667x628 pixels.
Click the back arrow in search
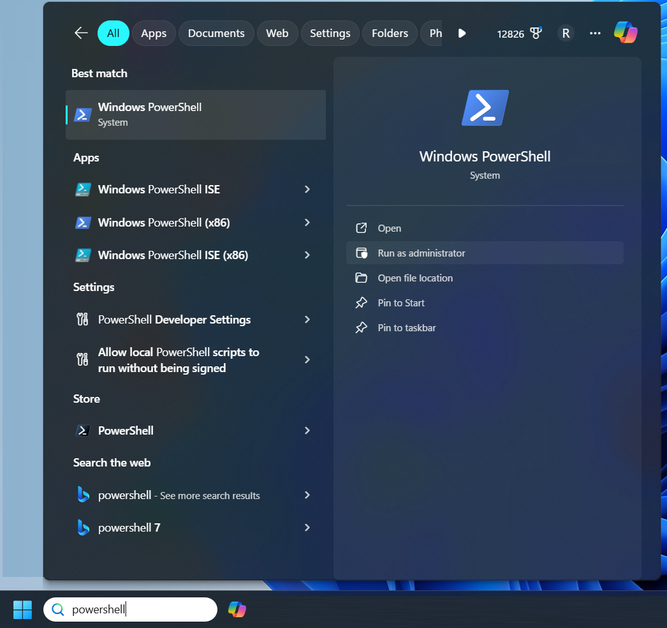point(80,33)
